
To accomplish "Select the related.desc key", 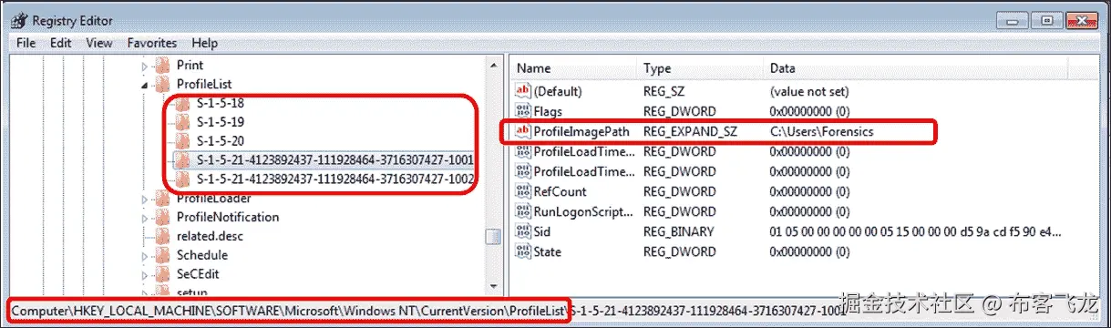I will coord(210,236).
